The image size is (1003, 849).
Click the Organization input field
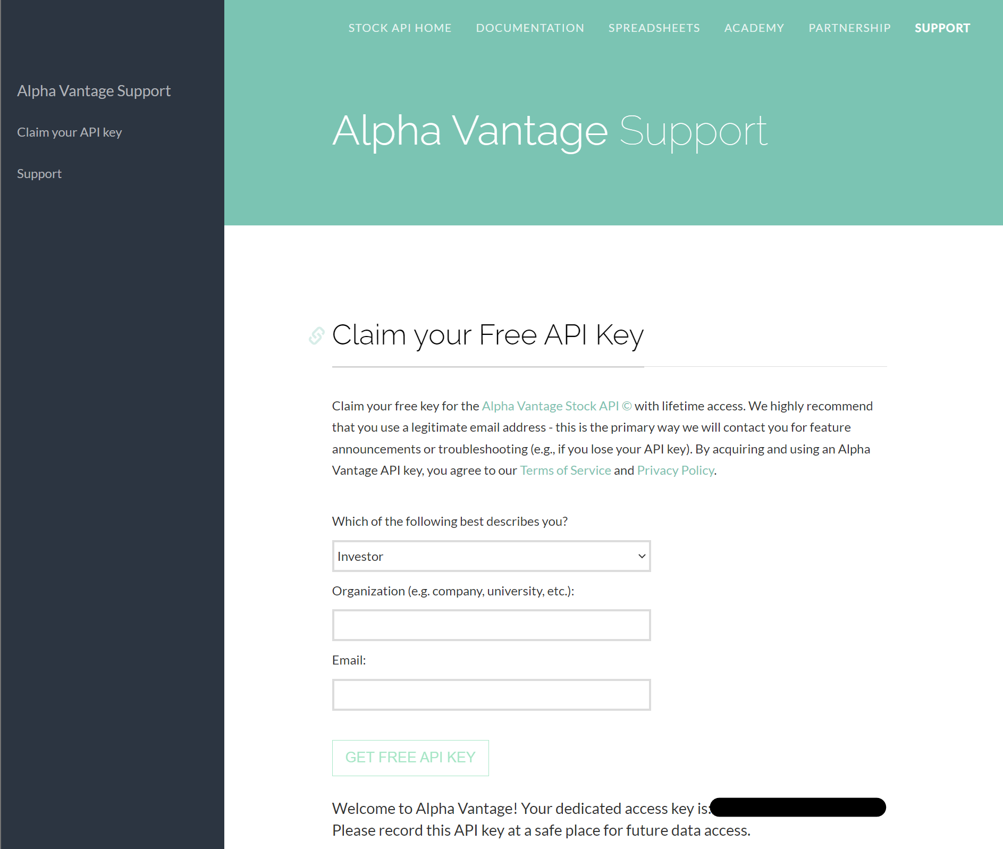[491, 625]
